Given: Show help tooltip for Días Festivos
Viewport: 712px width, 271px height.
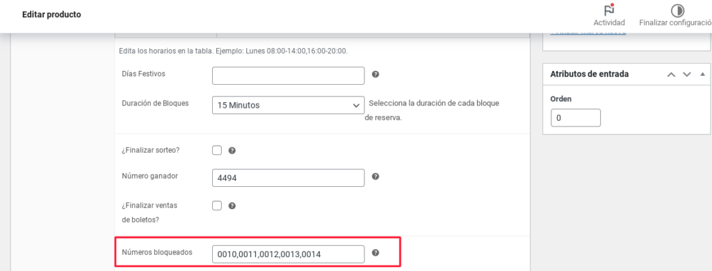Looking at the screenshot, I should pos(375,74).
